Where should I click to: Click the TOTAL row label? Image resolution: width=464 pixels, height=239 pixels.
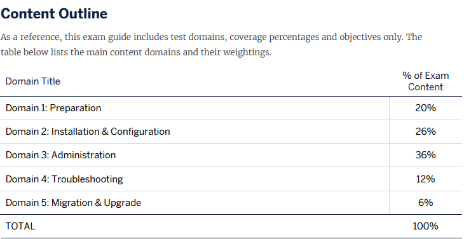tap(20, 226)
